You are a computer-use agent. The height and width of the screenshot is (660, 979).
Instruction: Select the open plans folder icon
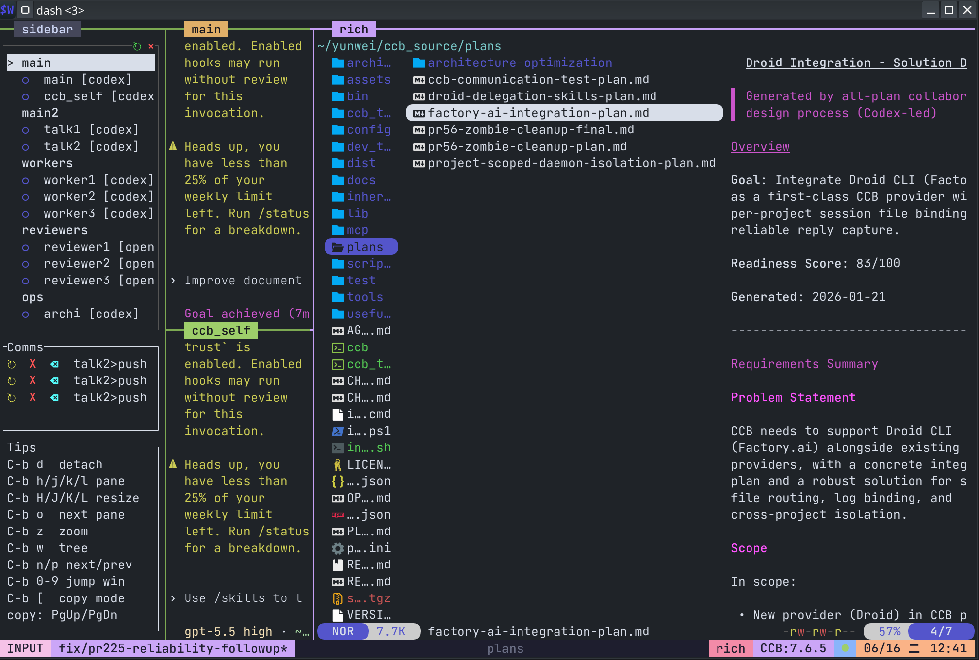click(338, 247)
